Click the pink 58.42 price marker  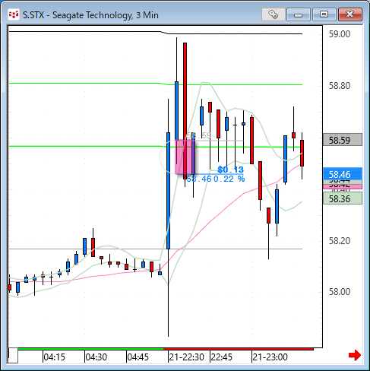point(343,186)
